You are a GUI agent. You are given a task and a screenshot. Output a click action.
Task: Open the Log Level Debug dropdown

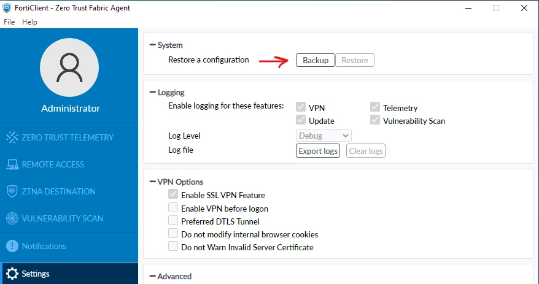pyautogui.click(x=324, y=136)
